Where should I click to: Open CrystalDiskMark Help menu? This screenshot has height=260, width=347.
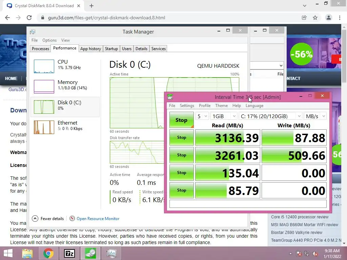(x=237, y=106)
